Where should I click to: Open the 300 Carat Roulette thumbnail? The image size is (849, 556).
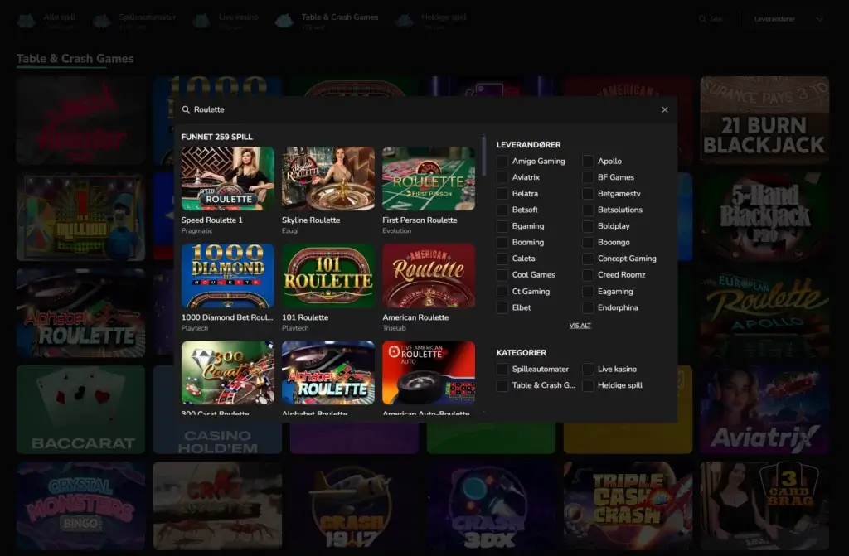pos(227,373)
